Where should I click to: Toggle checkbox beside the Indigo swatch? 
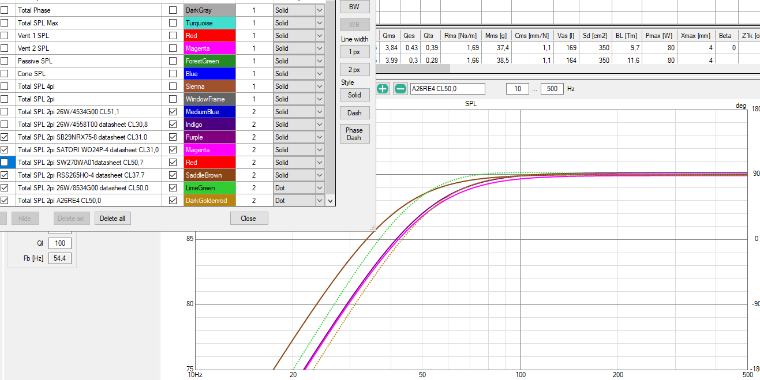(x=173, y=125)
